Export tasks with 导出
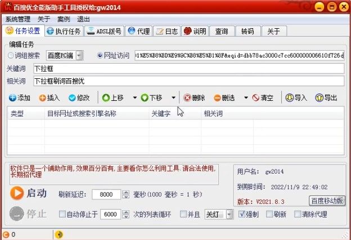 click(326, 98)
